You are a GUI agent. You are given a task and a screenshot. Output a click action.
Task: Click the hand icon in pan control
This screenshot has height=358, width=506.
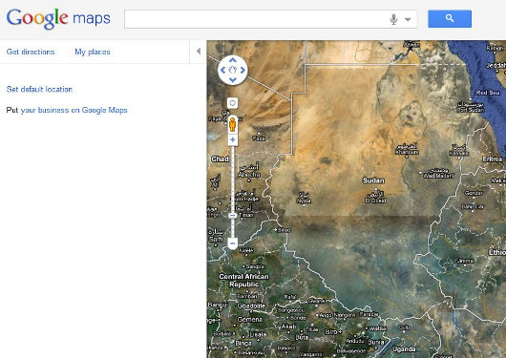[233, 70]
